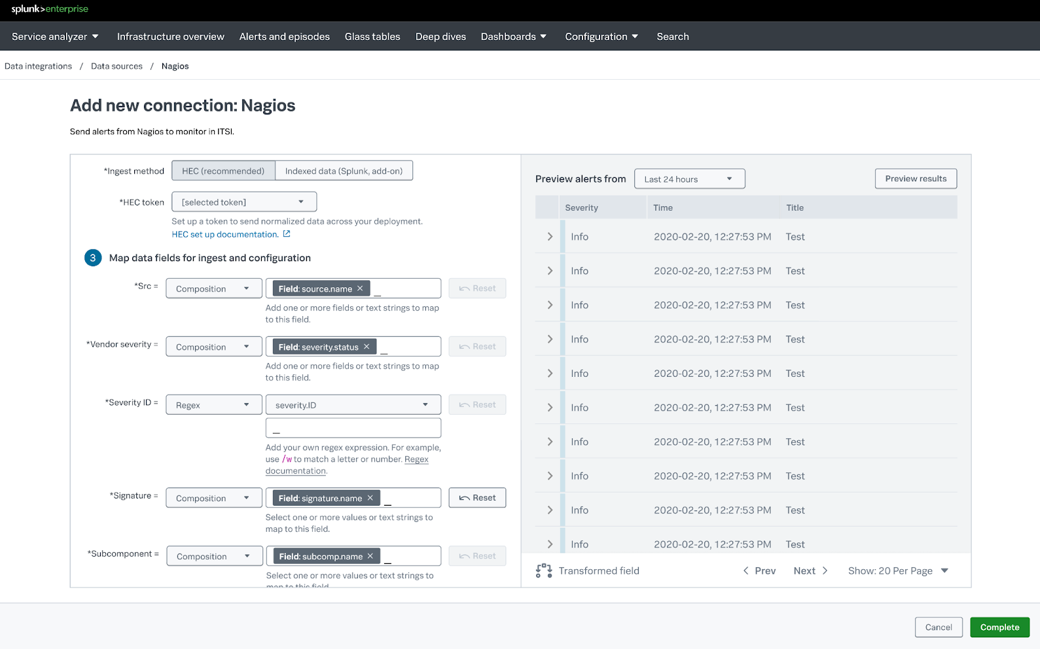This screenshot has height=649, width=1040.
Task: Click the Complete button
Action: tap(999, 627)
